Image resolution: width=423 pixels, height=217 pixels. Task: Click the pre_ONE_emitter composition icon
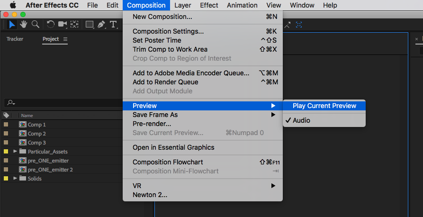(23, 161)
